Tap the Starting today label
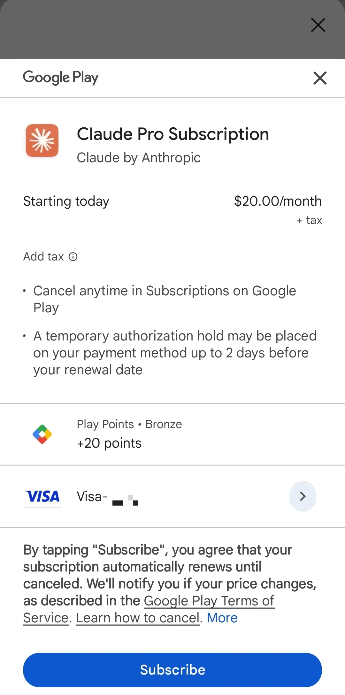This screenshot has width=345, height=695. point(66,201)
